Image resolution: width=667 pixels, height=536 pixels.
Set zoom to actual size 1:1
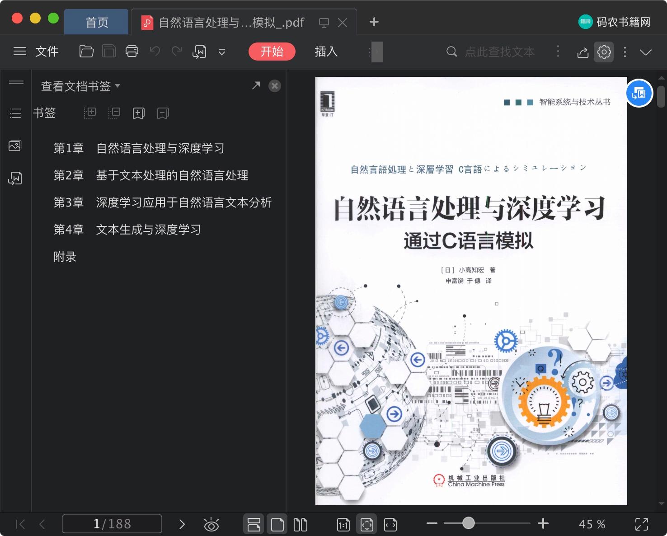click(x=343, y=524)
